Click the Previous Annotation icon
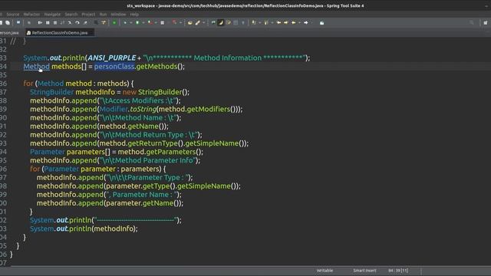This screenshot has height=276, width=491. (x=266, y=22)
